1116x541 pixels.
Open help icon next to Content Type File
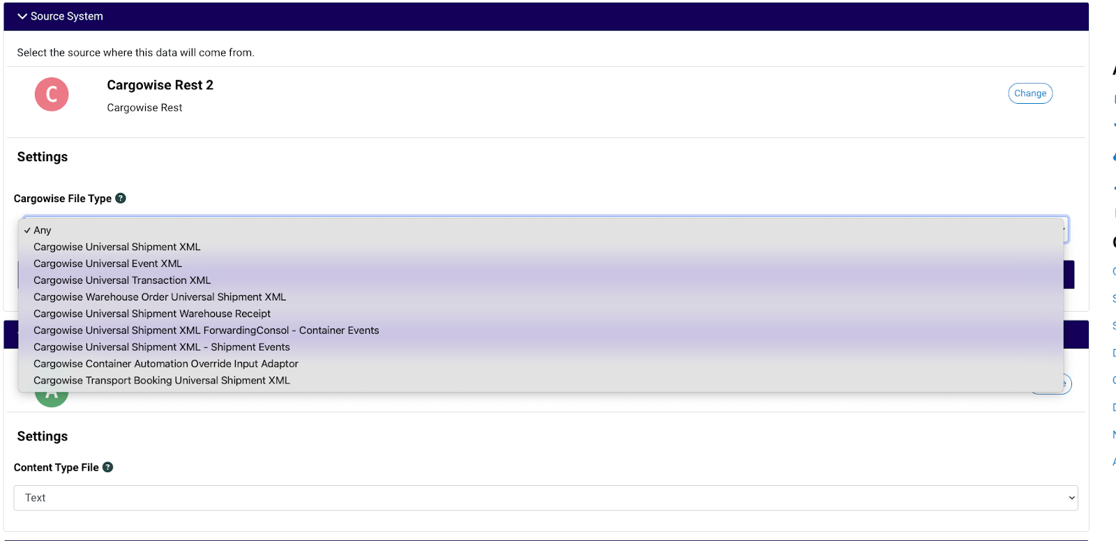(108, 467)
